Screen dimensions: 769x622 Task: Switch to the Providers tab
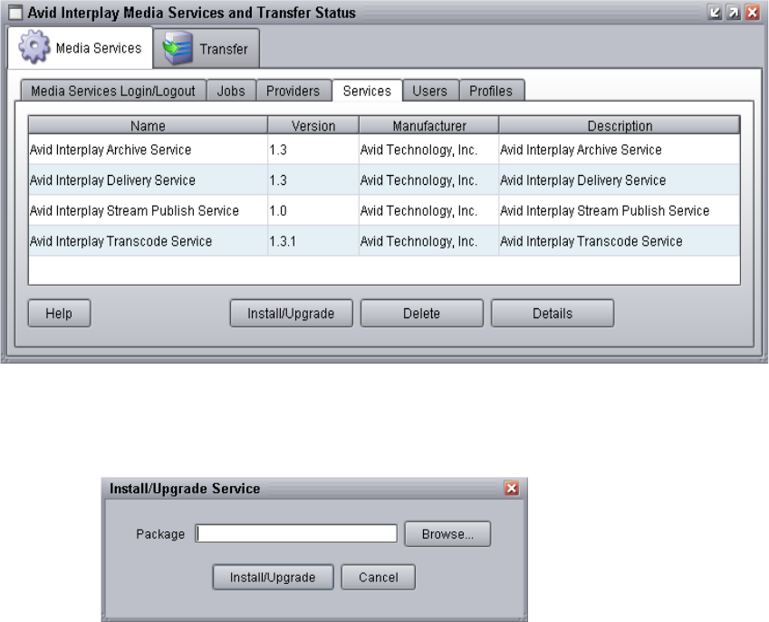(x=293, y=91)
